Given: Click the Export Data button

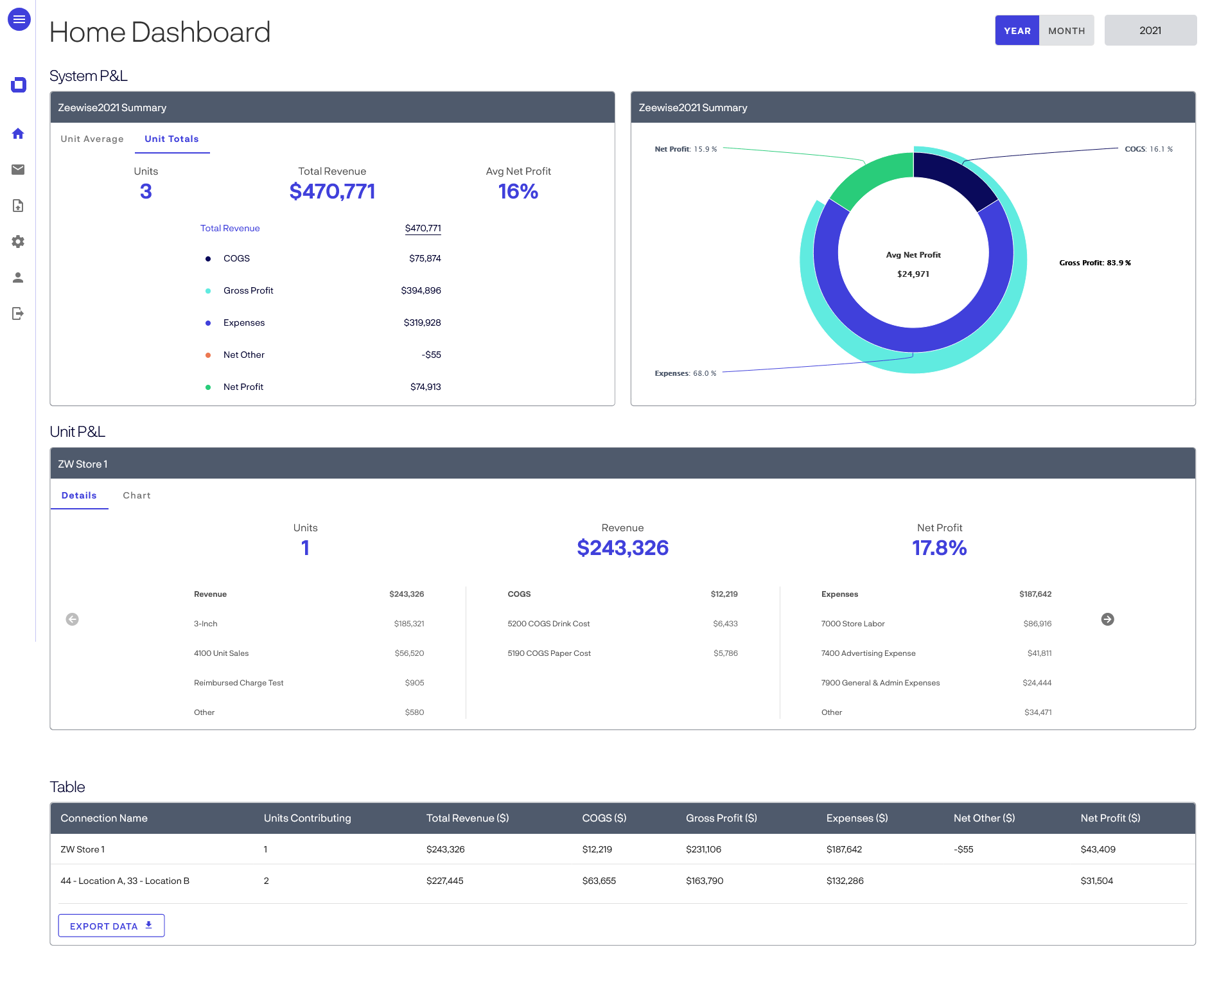Looking at the screenshot, I should [110, 925].
